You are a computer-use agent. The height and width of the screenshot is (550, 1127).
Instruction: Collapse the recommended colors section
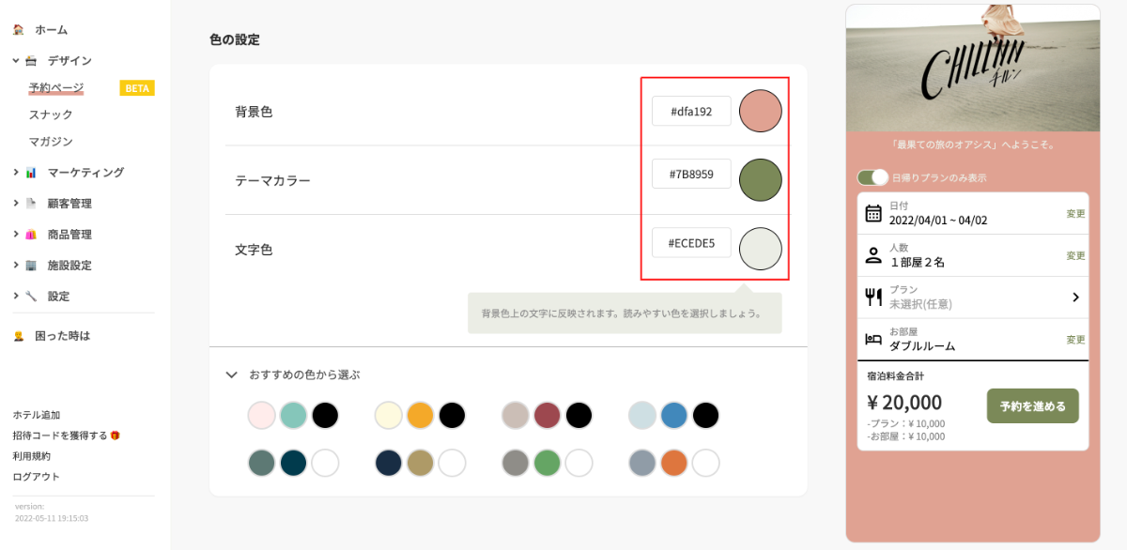232,374
